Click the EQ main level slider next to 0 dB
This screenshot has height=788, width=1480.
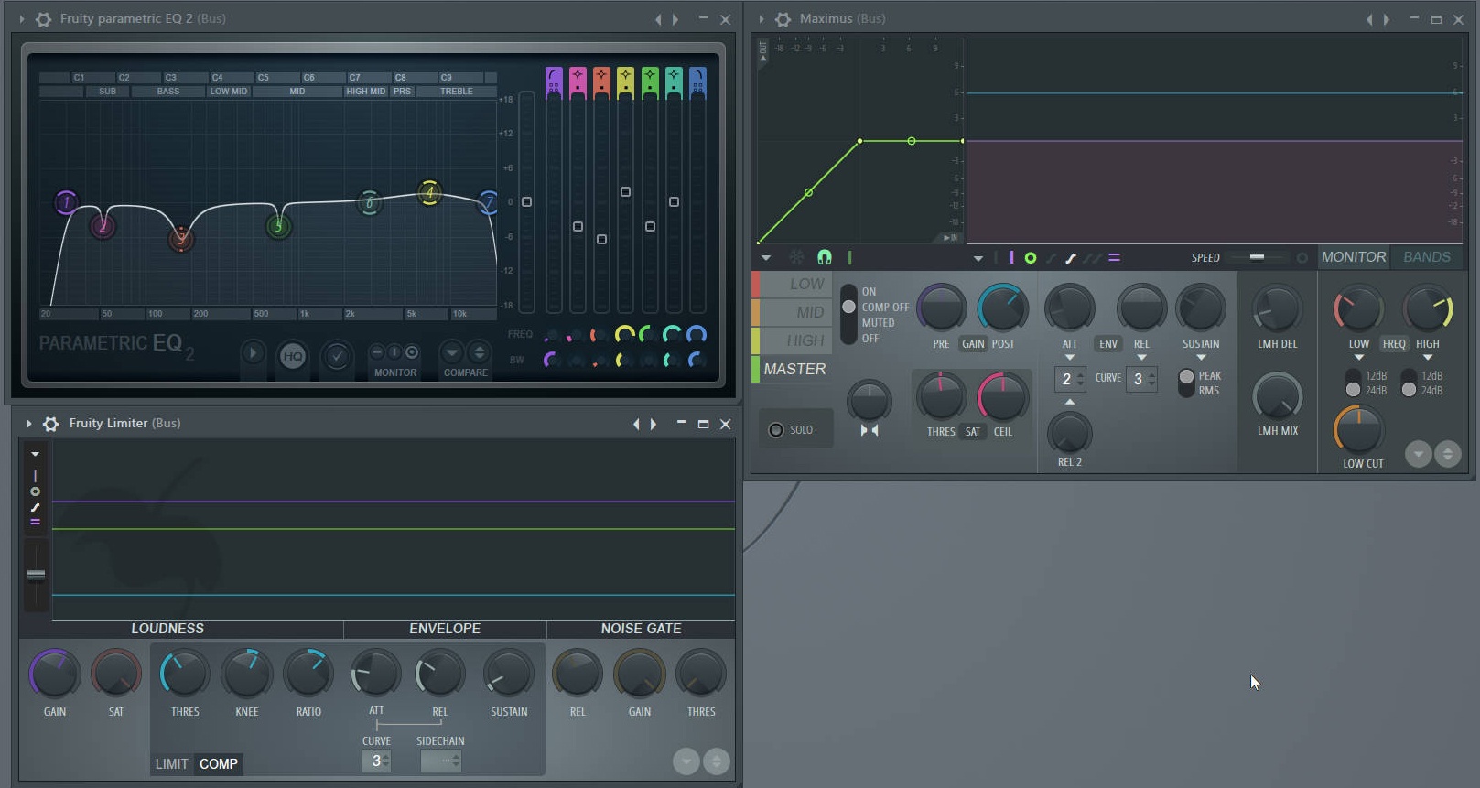(526, 201)
